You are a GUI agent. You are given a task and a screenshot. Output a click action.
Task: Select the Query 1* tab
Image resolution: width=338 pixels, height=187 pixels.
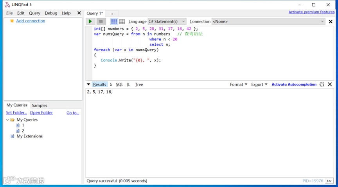pyautogui.click(x=95, y=13)
